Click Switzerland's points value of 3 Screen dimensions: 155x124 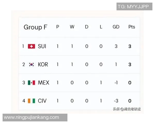pos(130,46)
